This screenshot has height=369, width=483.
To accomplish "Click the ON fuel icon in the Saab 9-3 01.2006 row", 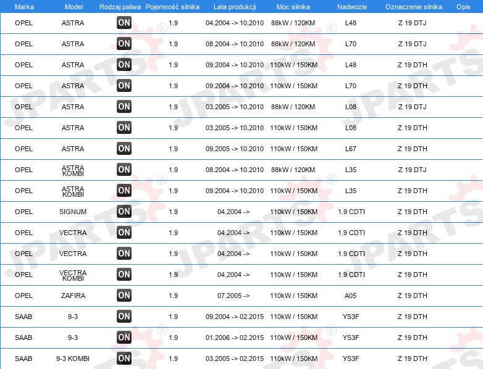I will (x=124, y=337).
